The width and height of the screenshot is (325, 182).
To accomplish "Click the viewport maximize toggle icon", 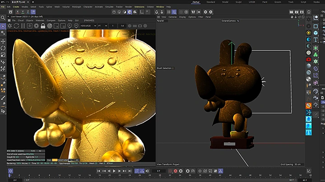I will pyautogui.click(x=303, y=17).
